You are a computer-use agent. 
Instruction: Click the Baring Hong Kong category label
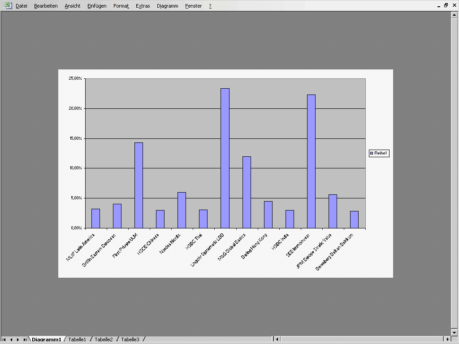254,246
